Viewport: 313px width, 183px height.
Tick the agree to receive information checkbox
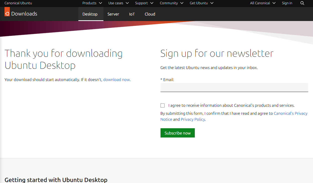point(163,105)
